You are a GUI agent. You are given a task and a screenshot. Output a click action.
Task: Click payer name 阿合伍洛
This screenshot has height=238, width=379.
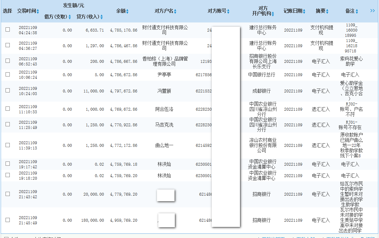coord(164,109)
